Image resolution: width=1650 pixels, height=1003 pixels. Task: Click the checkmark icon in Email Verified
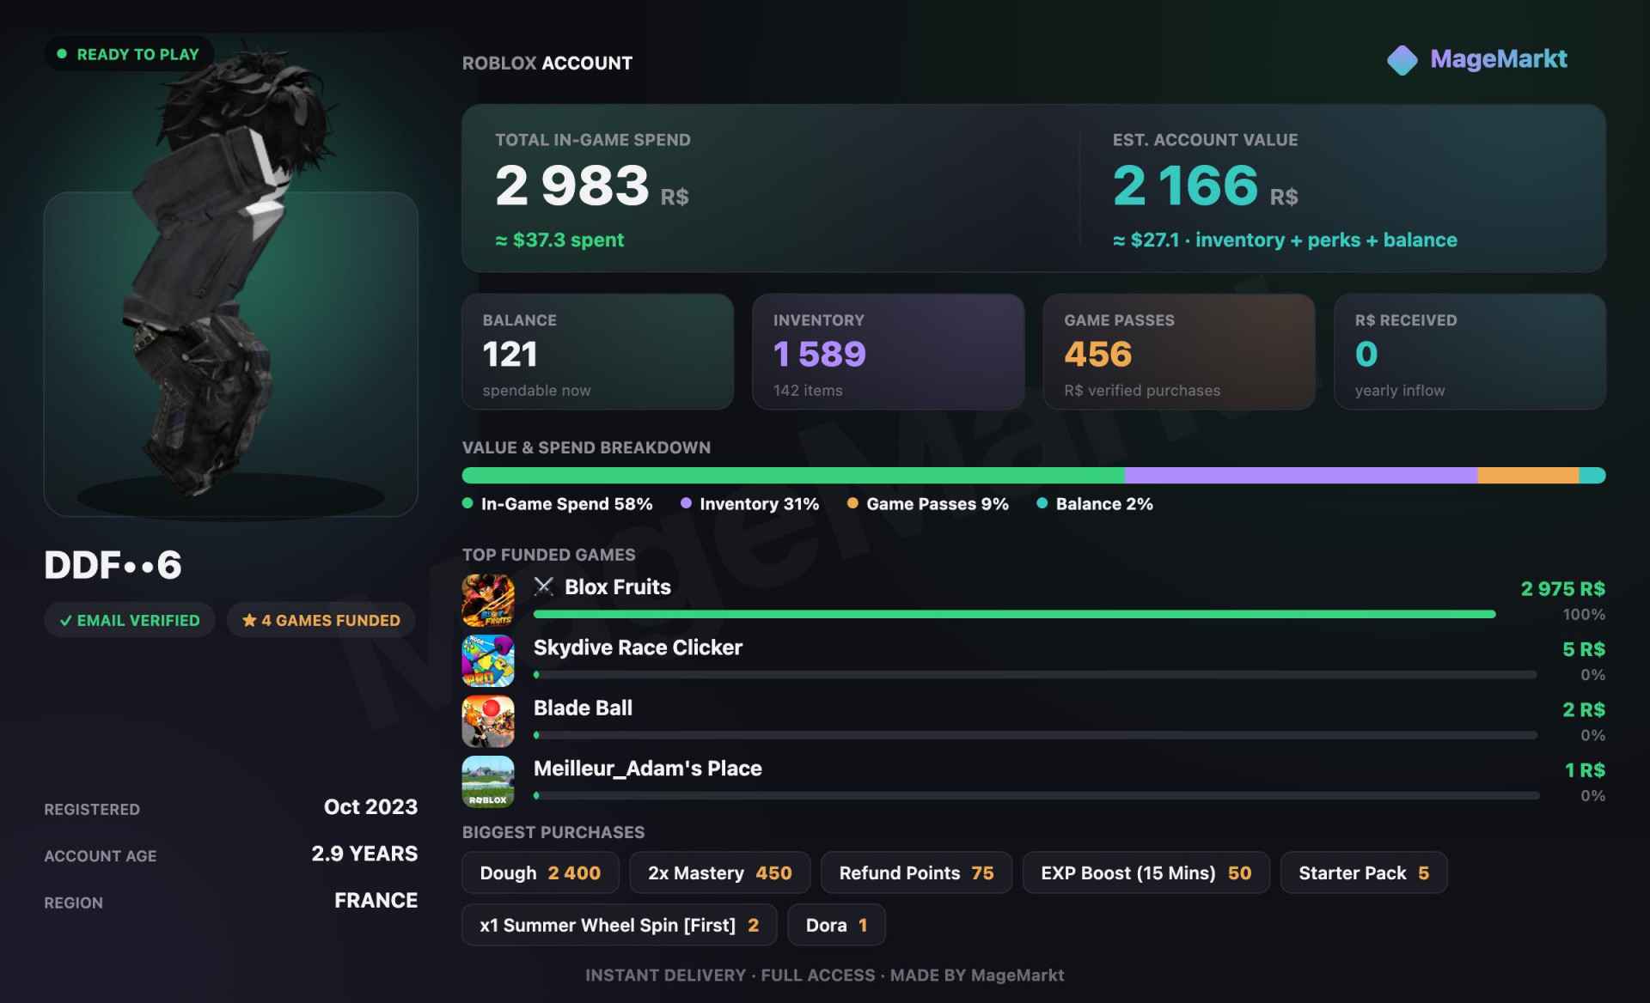65,620
